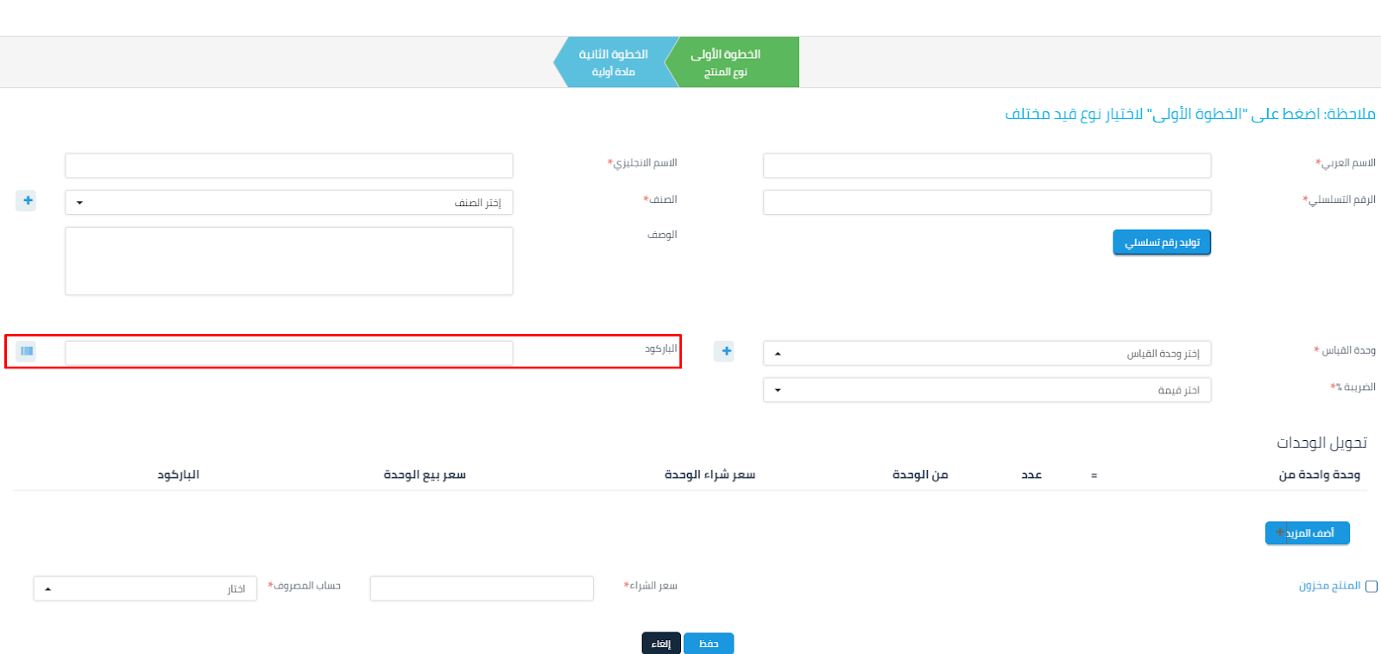Viewport: 1381px width, 654px height.
Task: Open the tax 'اختر قيمة' dropdown
Action: point(987,390)
